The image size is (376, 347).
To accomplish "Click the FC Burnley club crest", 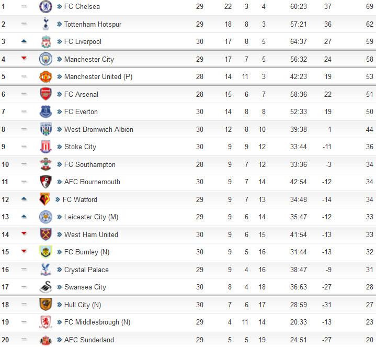I will click(45, 252).
